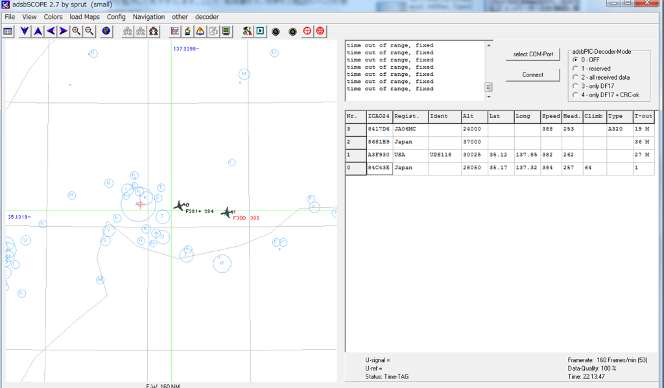
Task: Open the Navigation menu
Action: pos(148,17)
